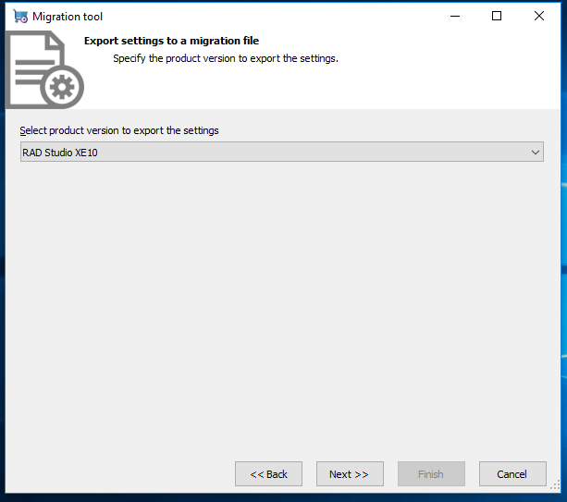The image size is (567, 502).
Task: Click the Migration tool cart icon in title bar
Action: pyautogui.click(x=20, y=17)
